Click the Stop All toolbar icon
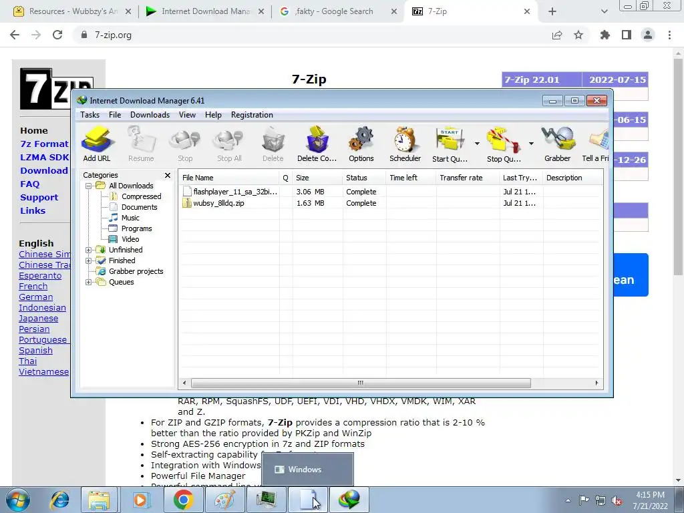Viewport: 684px width, 513px height. tap(229, 144)
